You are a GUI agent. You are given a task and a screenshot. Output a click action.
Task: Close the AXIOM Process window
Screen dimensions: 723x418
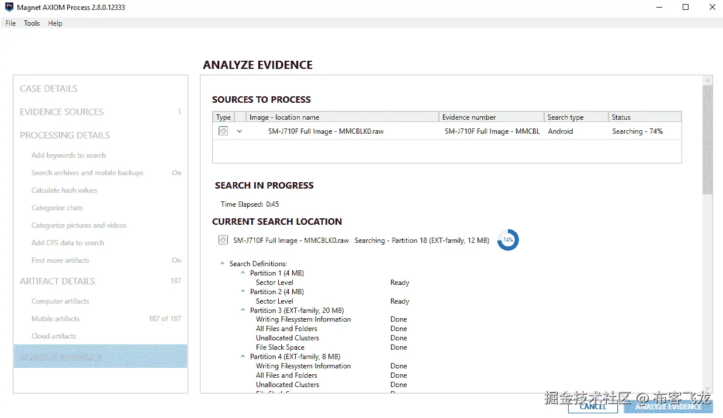coord(712,8)
